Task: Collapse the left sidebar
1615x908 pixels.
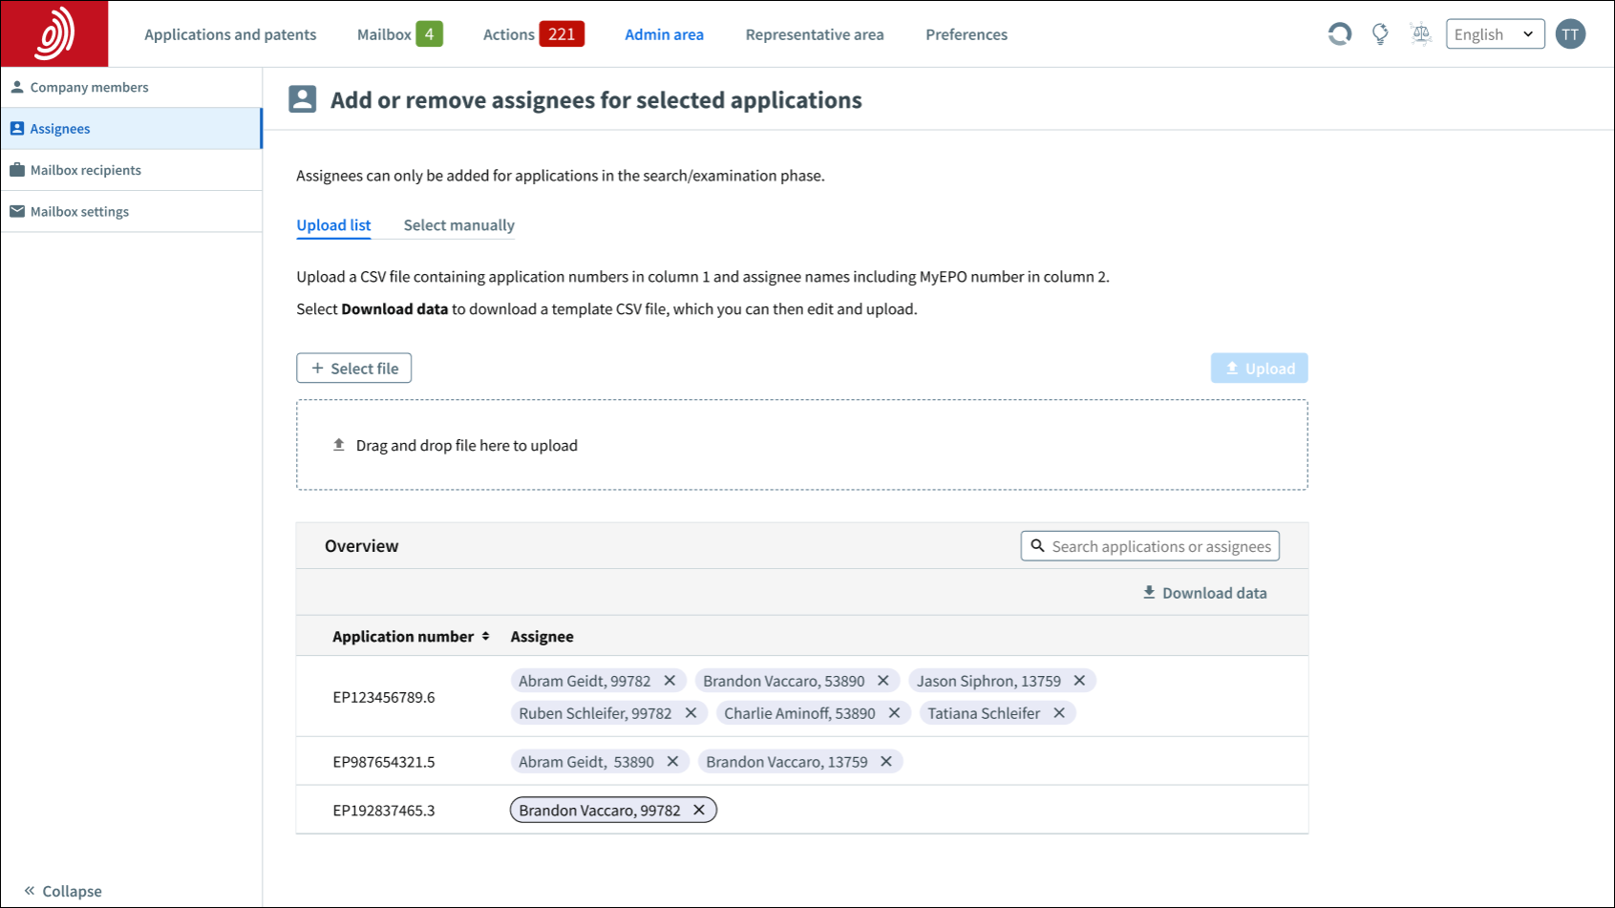Action: click(x=63, y=891)
